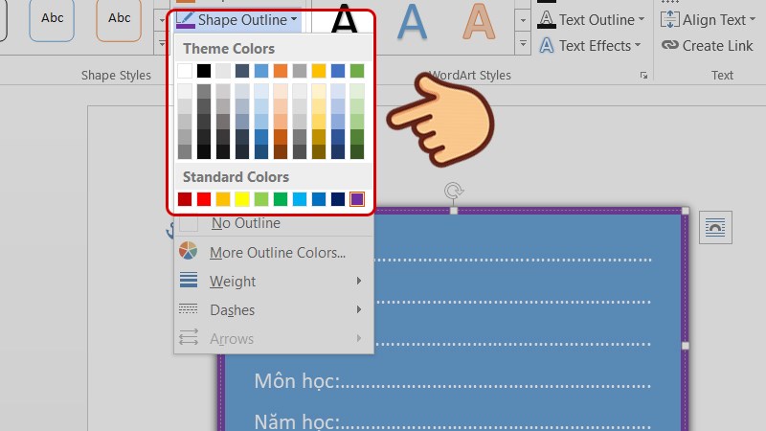Click the More Outline Colors palette icon
The height and width of the screenshot is (431, 766).
pos(189,253)
